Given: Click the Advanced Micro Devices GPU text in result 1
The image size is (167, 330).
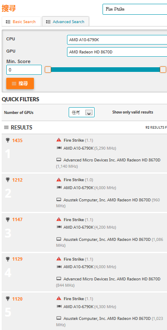Looking at the screenshot, I should [108, 163].
